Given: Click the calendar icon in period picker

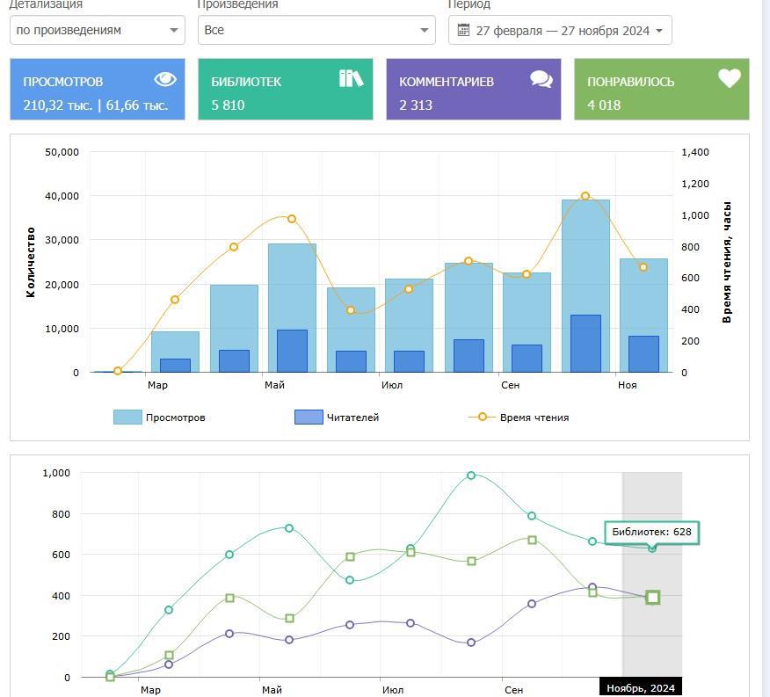Looking at the screenshot, I should point(464,30).
